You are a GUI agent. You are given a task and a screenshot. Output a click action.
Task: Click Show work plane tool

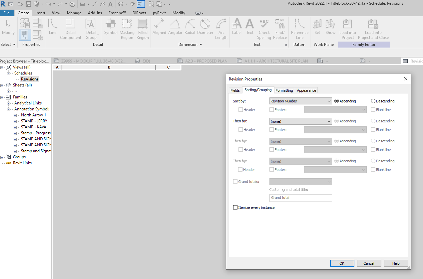coord(330,27)
